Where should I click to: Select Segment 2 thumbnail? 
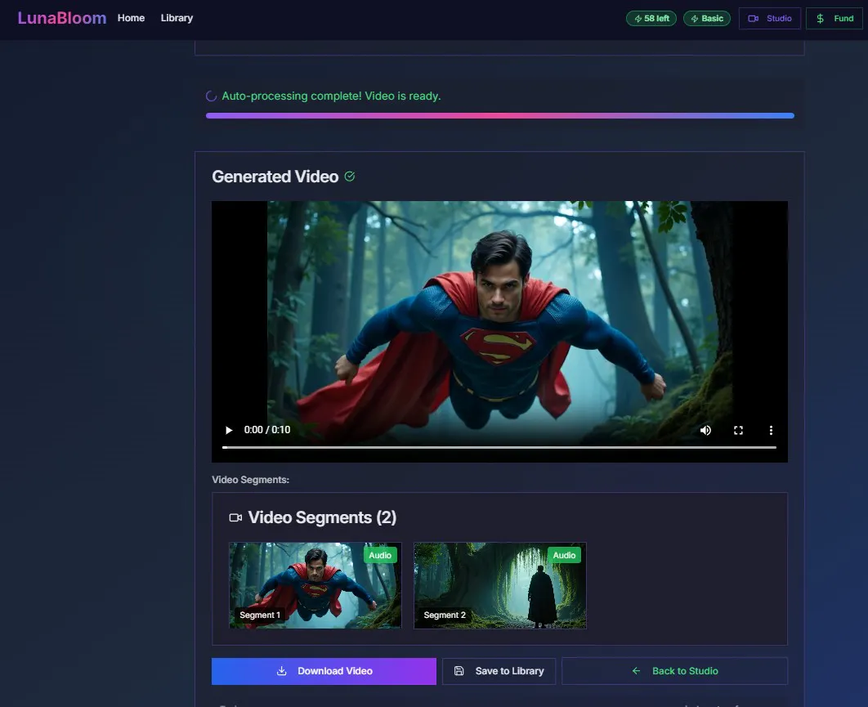click(x=500, y=585)
